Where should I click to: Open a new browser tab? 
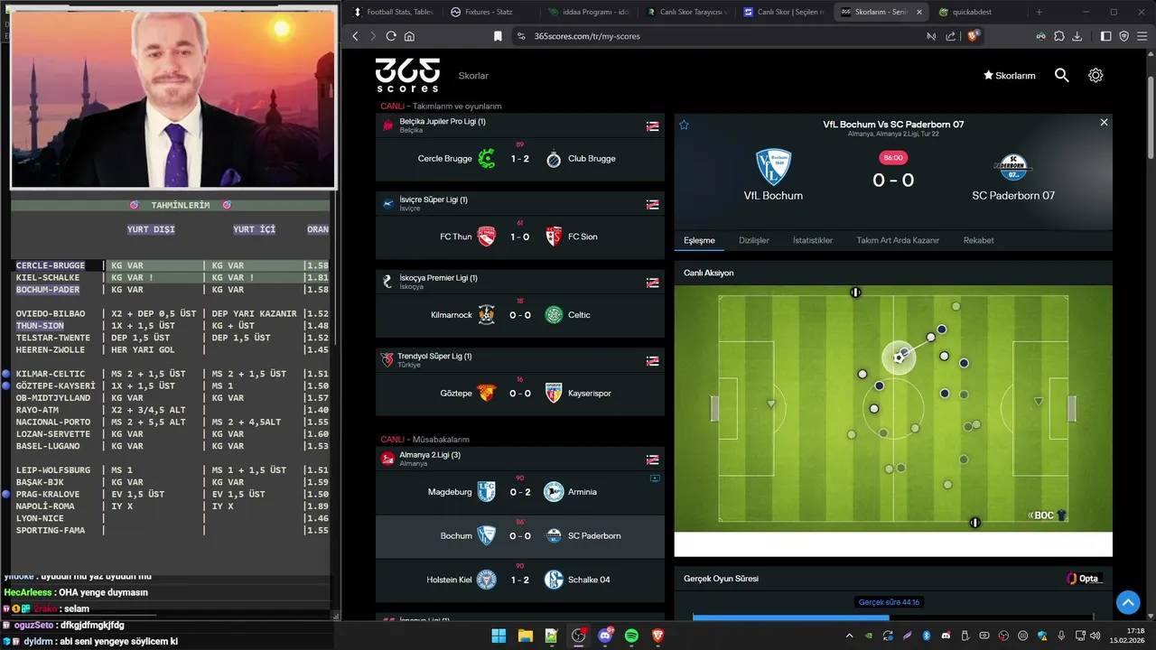pos(1039,12)
